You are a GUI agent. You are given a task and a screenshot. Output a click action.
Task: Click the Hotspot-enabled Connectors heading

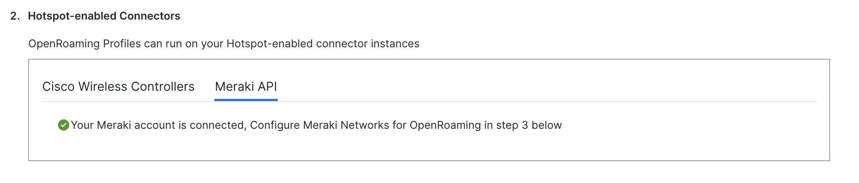pyautogui.click(x=104, y=16)
